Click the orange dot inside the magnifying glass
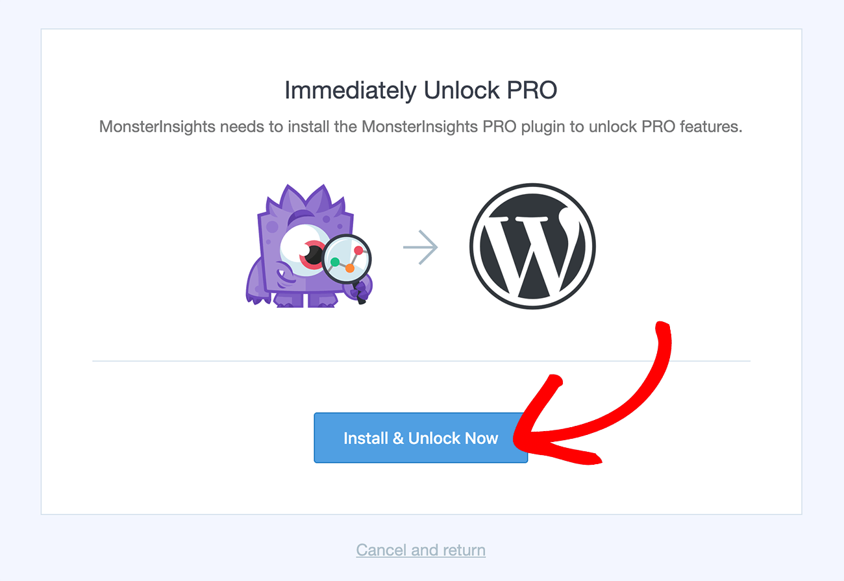This screenshot has height=581, width=844. tap(350, 267)
